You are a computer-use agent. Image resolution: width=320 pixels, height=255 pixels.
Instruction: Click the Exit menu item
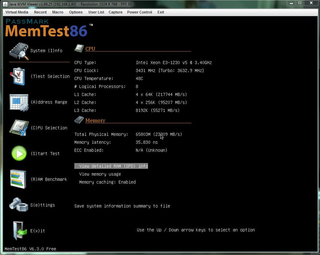(161, 12)
